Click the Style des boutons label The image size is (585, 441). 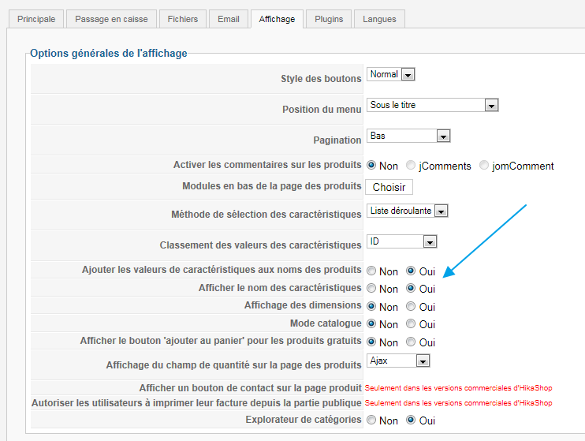[321, 79]
